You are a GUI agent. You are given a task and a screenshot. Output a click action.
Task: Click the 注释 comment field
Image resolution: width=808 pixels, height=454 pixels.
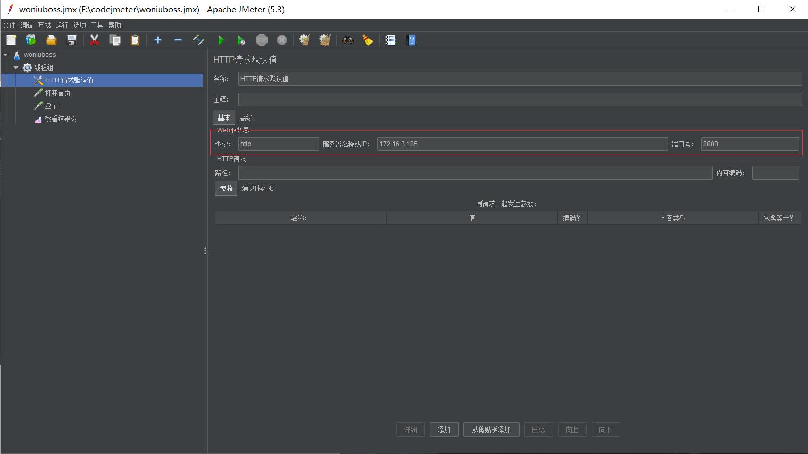click(x=520, y=99)
